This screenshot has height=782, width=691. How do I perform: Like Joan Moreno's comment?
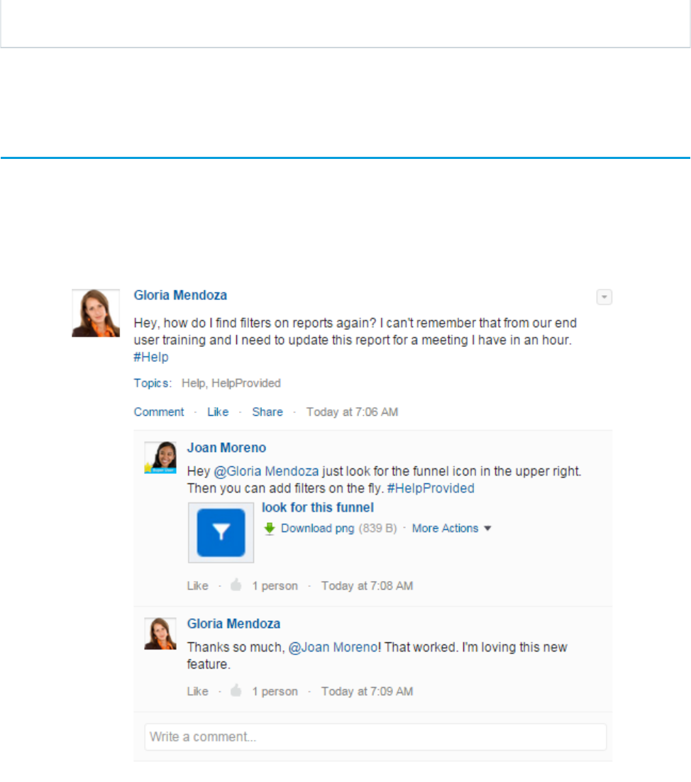click(x=197, y=586)
